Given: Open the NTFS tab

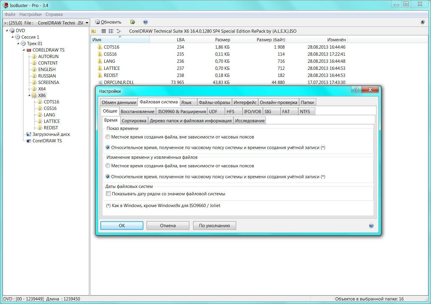Looking at the screenshot, I should coord(306,112).
